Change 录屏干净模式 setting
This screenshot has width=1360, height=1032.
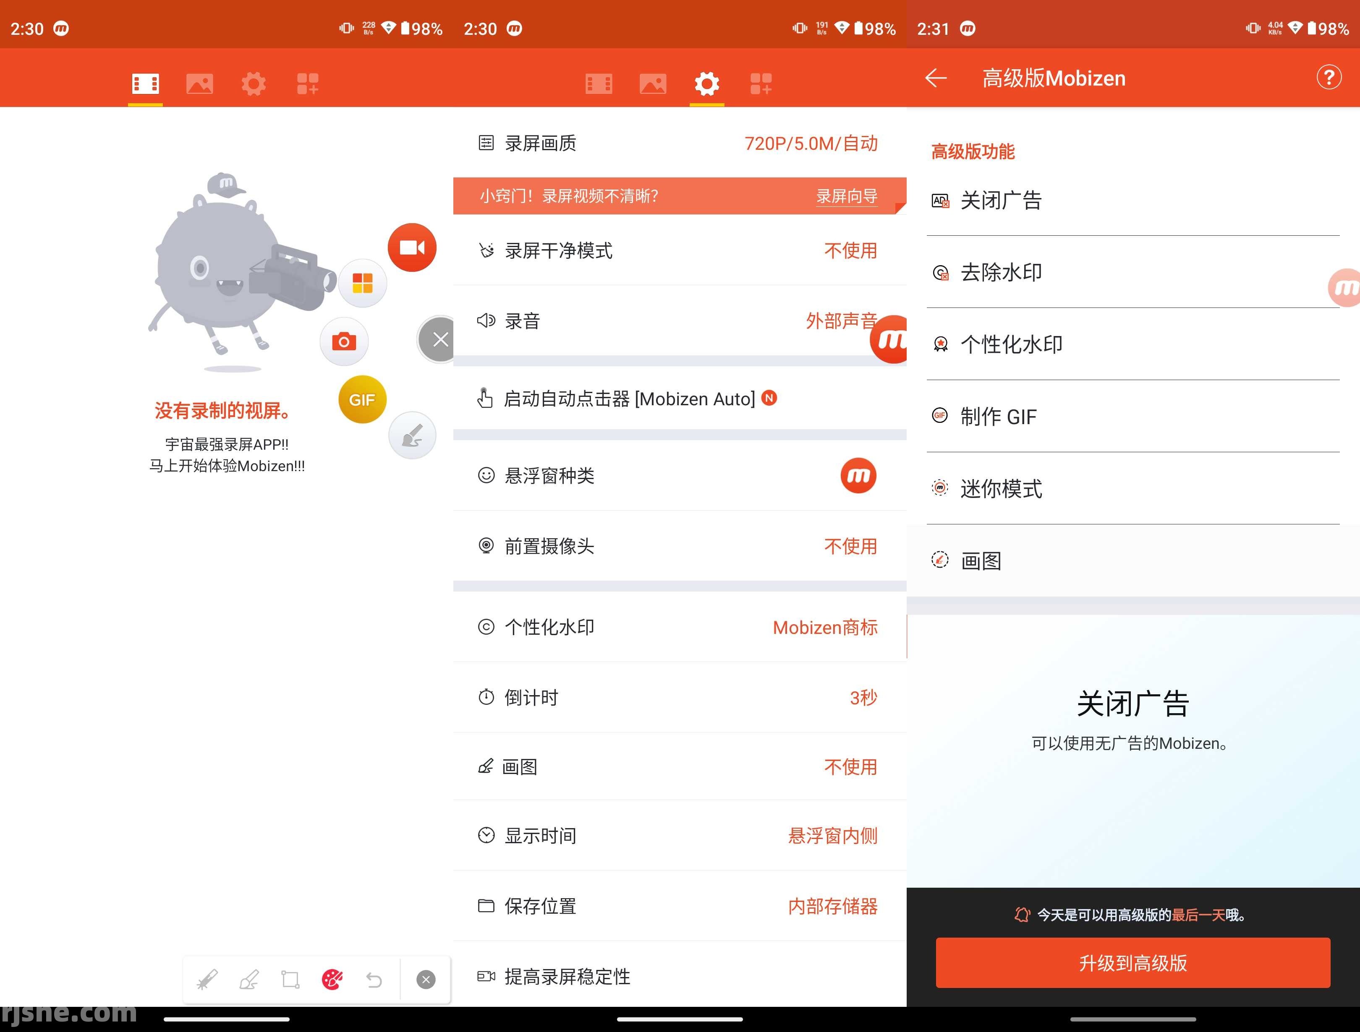(x=680, y=250)
